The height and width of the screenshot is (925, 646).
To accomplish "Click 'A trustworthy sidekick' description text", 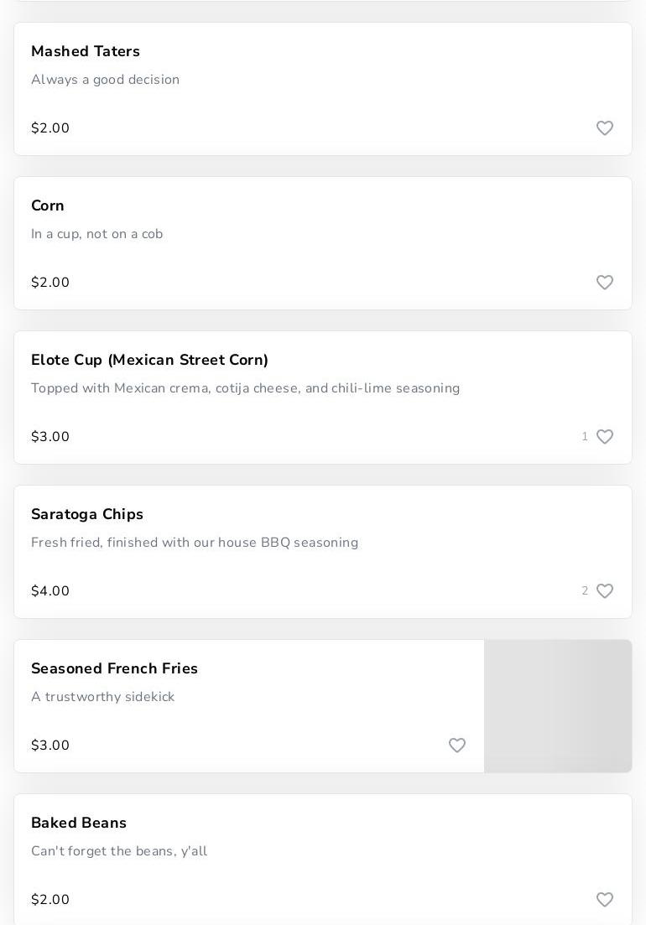I will [102, 698].
